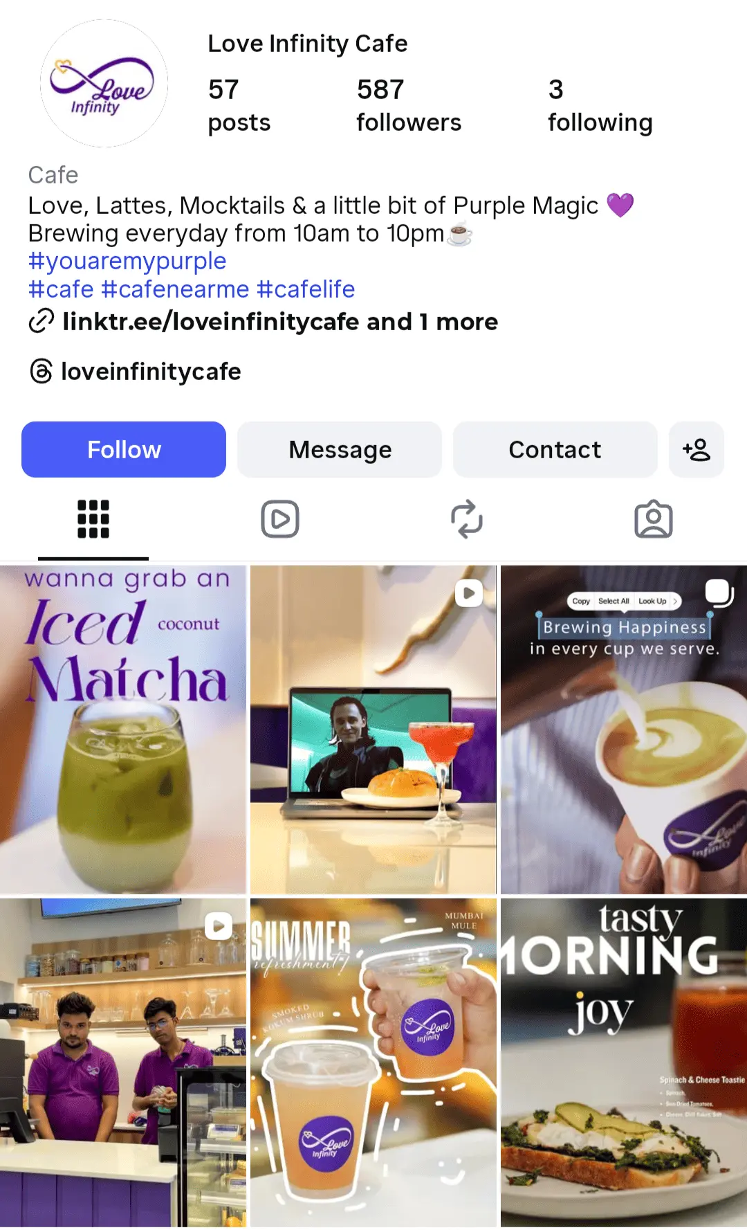Open Love Infinity profile picture

pos(104,83)
